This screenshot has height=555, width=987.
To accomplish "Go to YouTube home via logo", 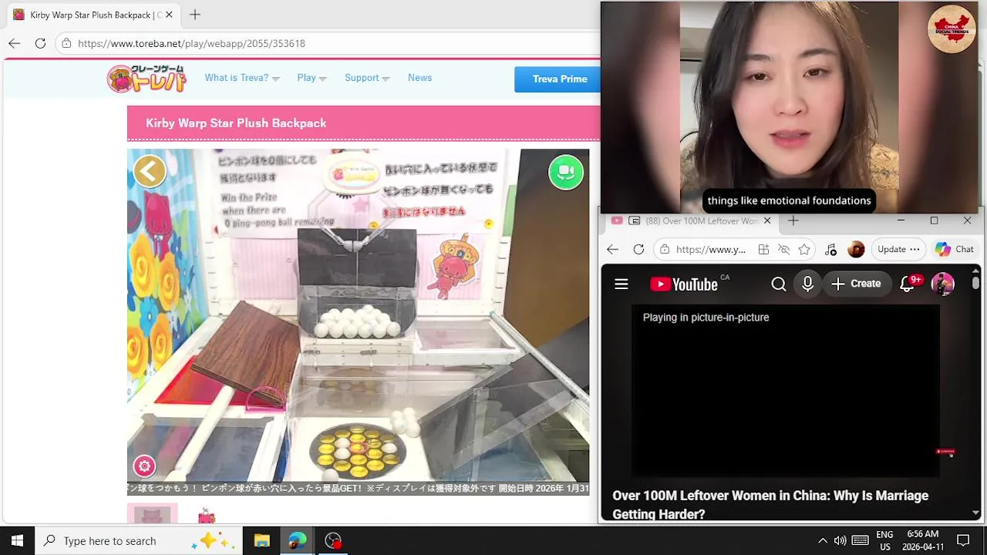I will pyautogui.click(x=684, y=284).
